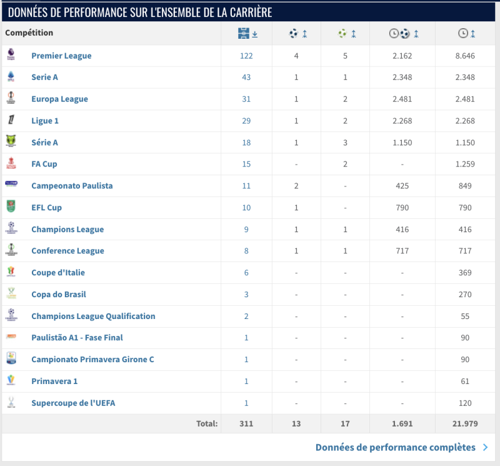Open the Campeonato Paulista link
Image resolution: width=500 pixels, height=466 pixels.
point(72,186)
